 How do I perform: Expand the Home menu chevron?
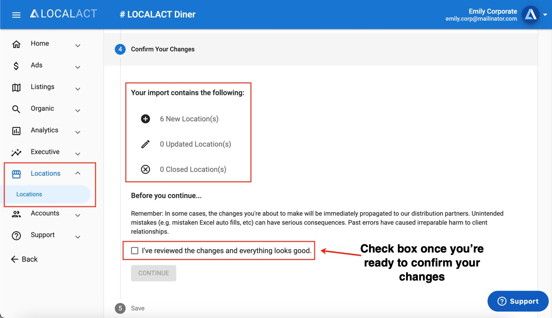pyautogui.click(x=78, y=46)
